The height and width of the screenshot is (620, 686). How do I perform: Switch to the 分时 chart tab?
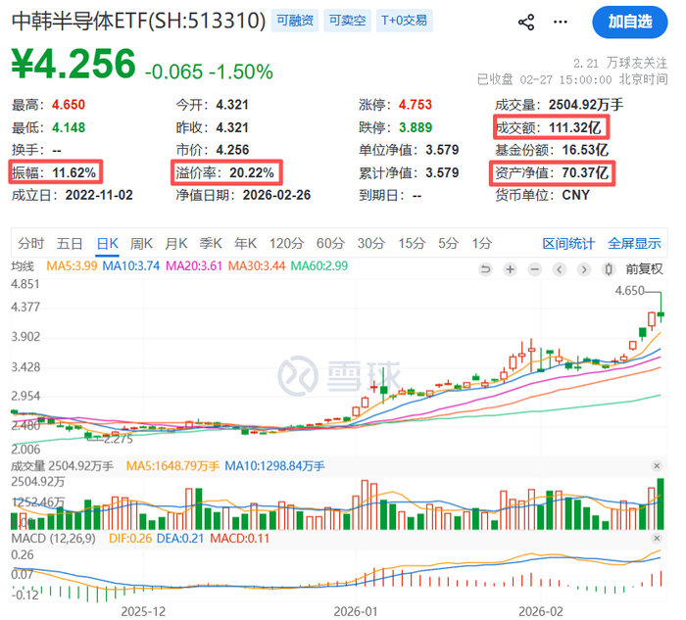point(30,243)
